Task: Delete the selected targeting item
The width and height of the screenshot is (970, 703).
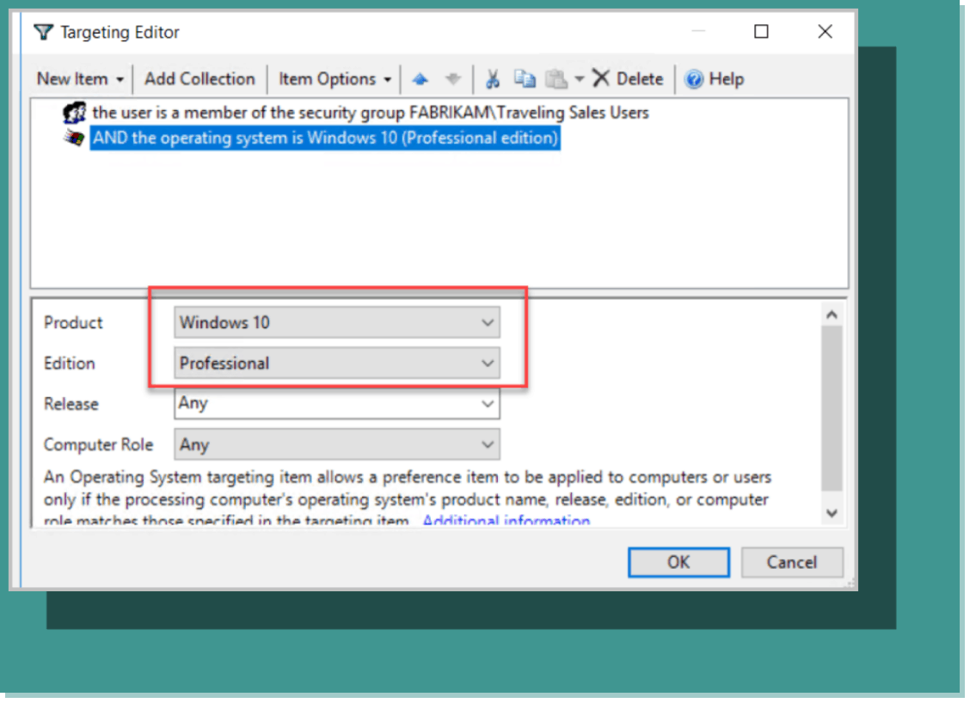Action: click(x=627, y=79)
